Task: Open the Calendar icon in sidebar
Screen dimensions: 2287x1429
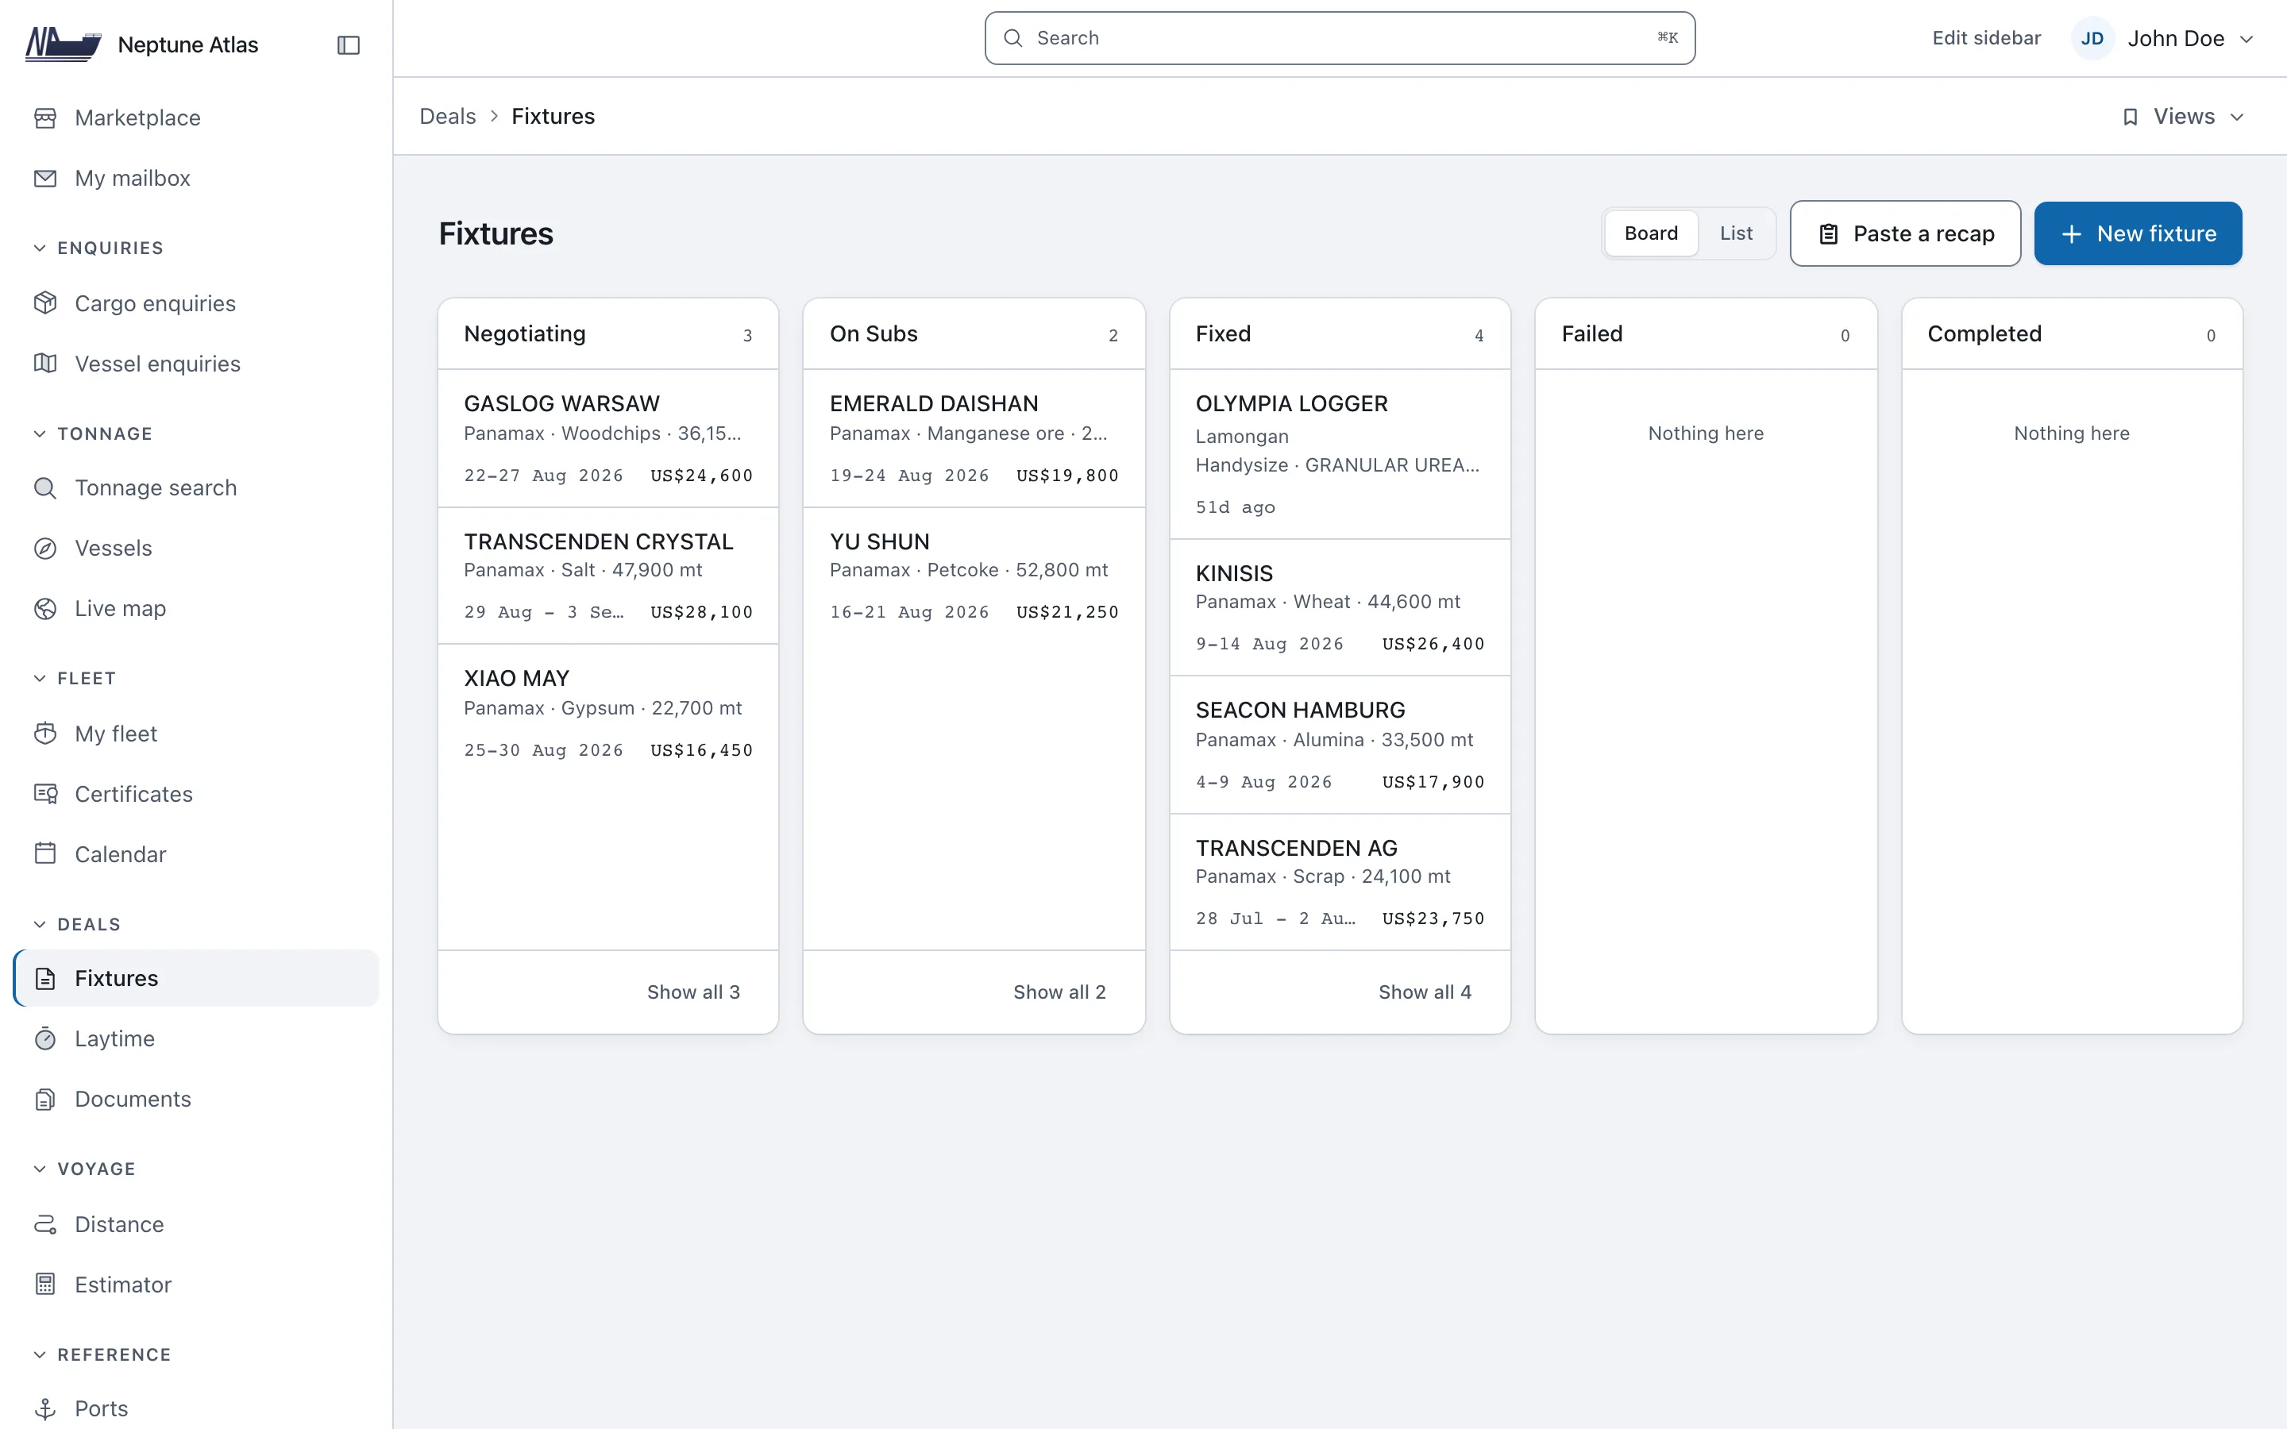Action: point(45,854)
